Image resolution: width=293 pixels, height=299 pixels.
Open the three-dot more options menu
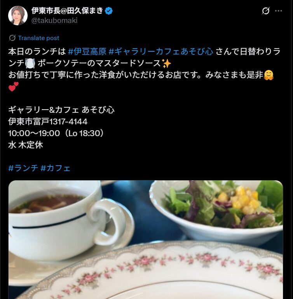[279, 11]
